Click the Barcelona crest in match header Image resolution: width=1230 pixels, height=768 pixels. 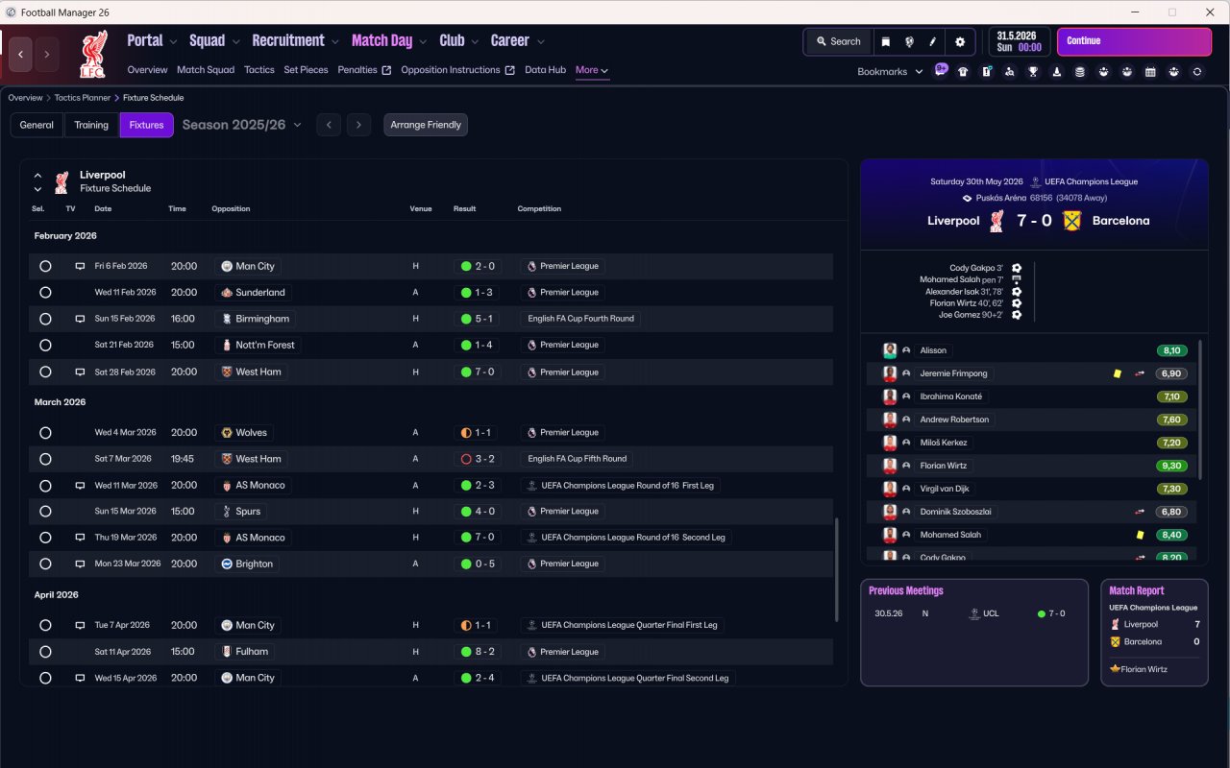click(1071, 221)
